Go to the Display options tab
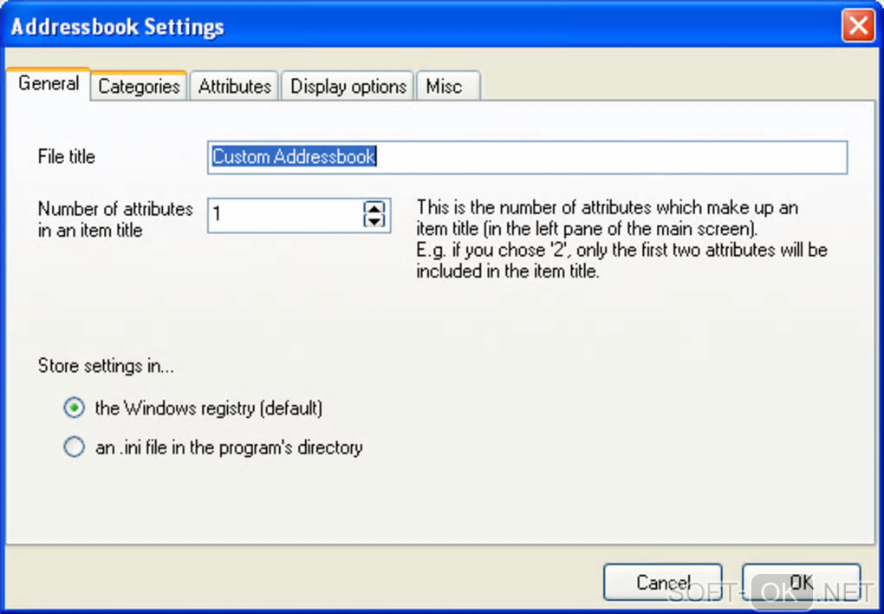 click(x=348, y=86)
